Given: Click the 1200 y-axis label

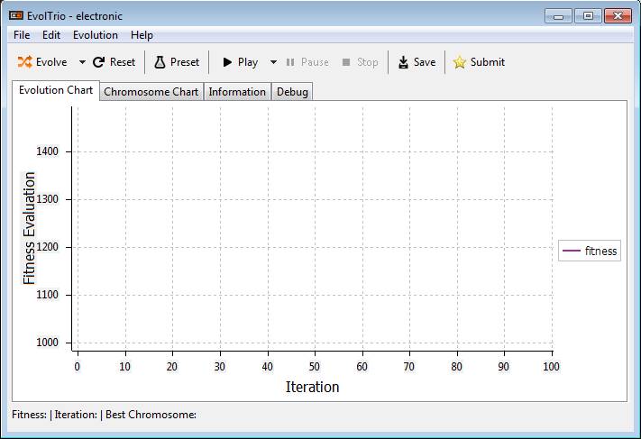Looking at the screenshot, I should [47, 247].
